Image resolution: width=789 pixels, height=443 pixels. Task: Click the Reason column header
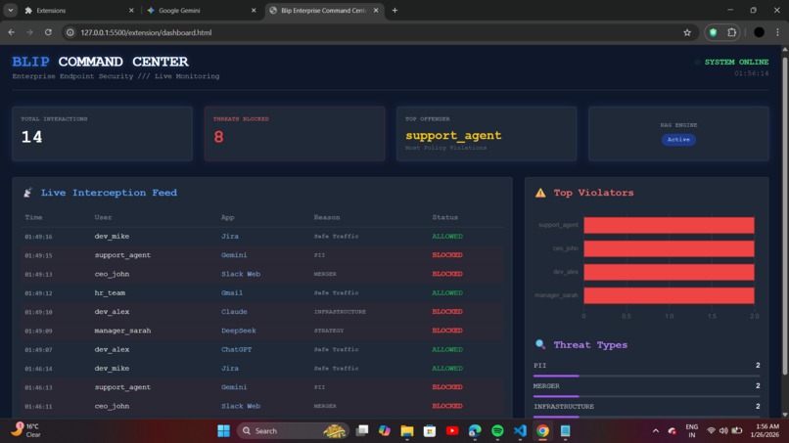tap(327, 217)
